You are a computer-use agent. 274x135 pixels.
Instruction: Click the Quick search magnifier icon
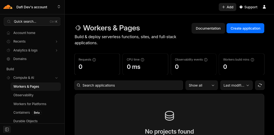point(9,22)
